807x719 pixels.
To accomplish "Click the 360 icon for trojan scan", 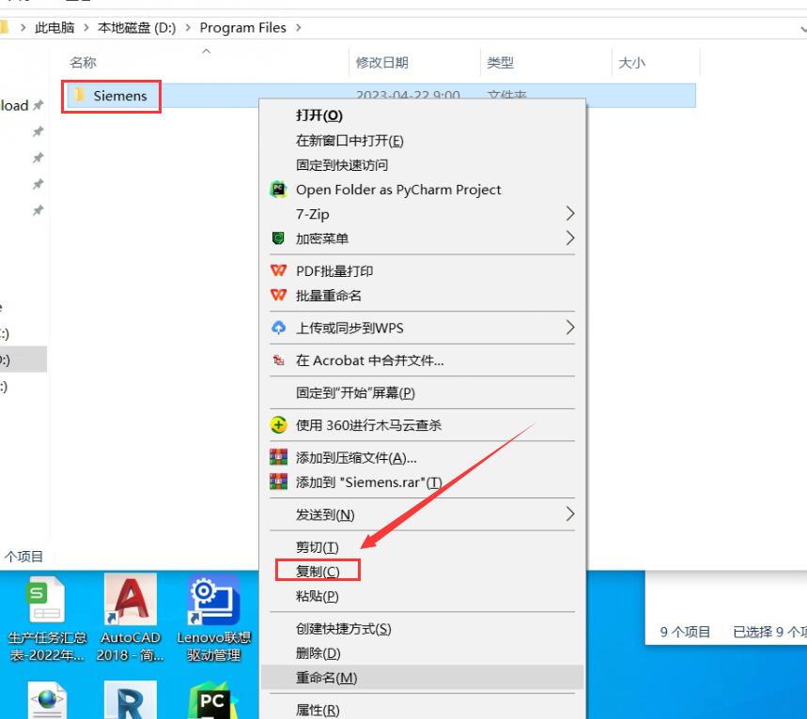I will 278,425.
